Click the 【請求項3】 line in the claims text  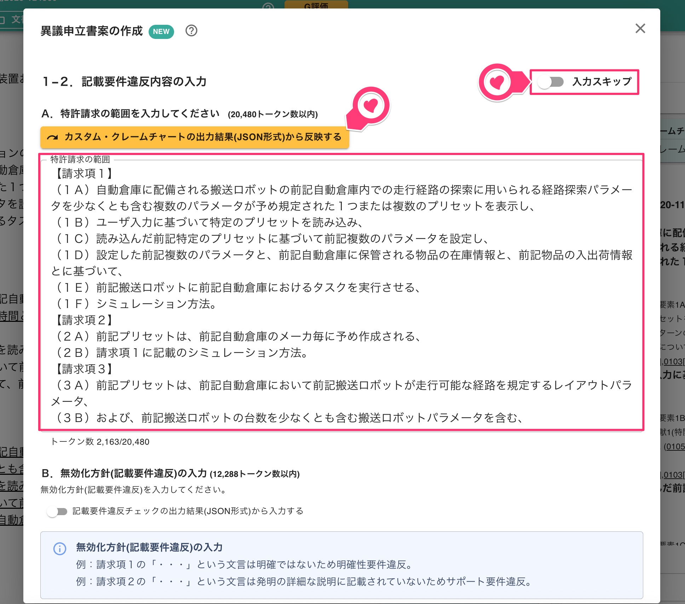point(85,369)
